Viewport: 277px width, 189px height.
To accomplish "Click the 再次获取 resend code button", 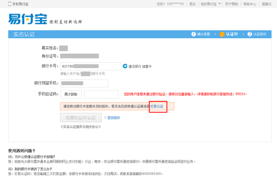I will [x=71, y=94].
